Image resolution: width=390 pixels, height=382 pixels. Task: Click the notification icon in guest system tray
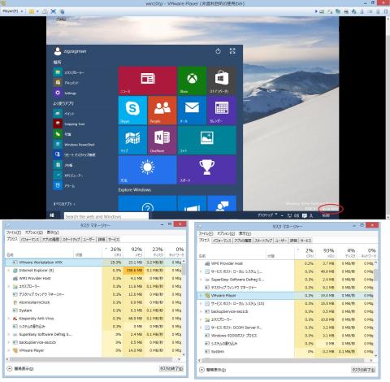pos(305,215)
